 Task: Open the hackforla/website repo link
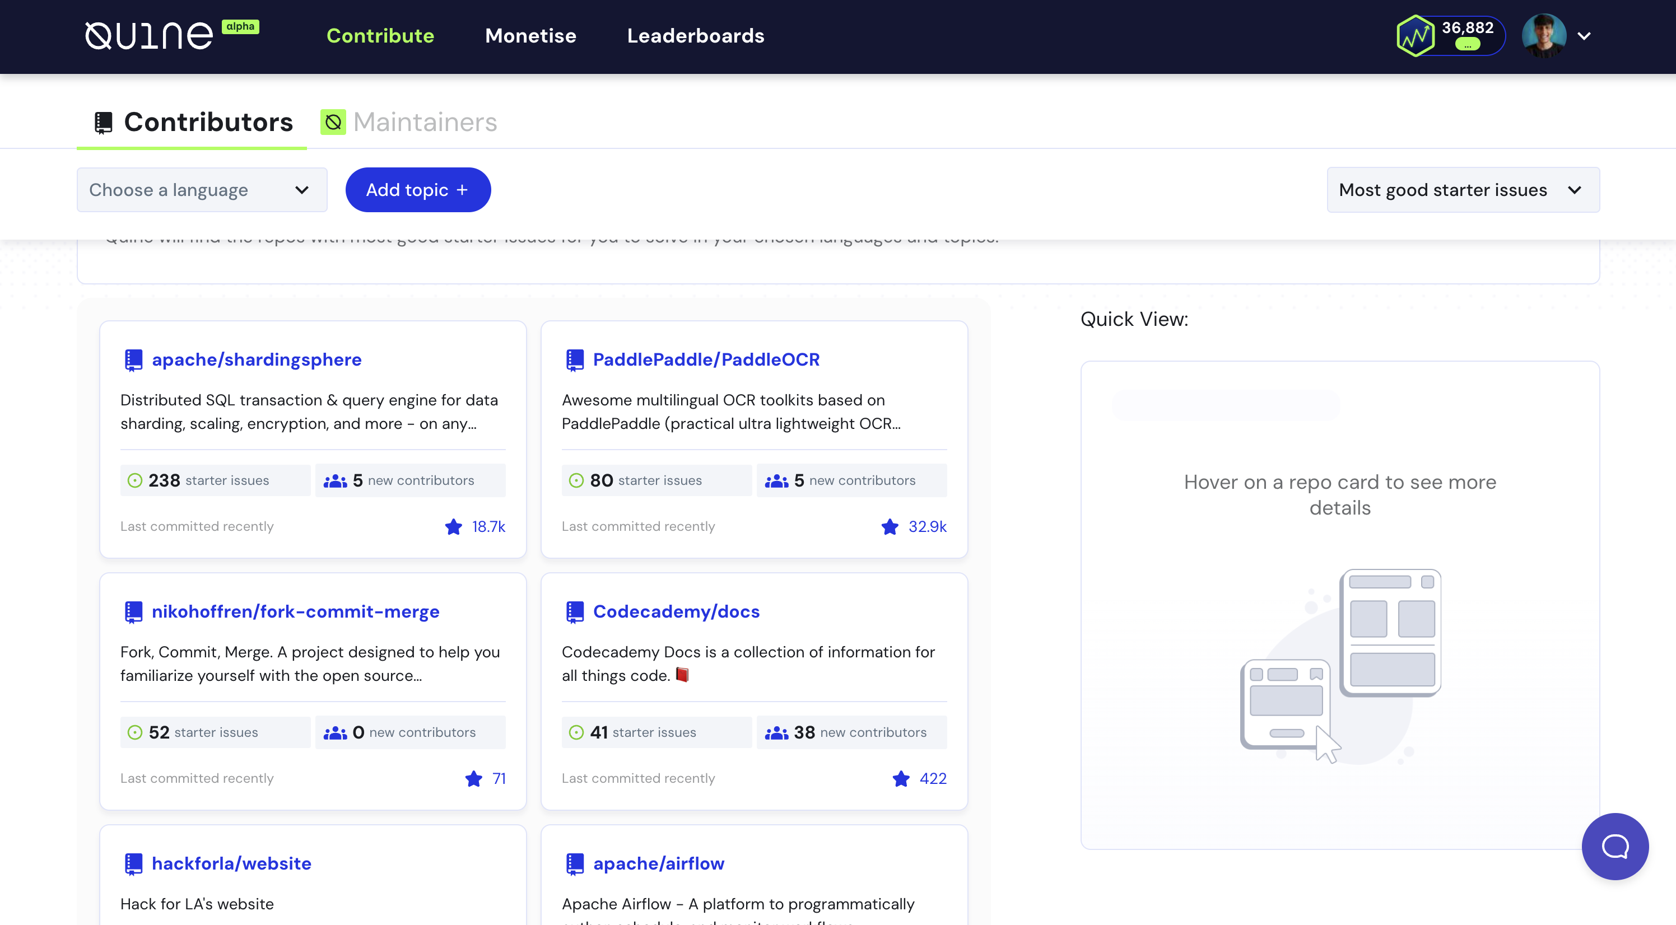coord(231,864)
